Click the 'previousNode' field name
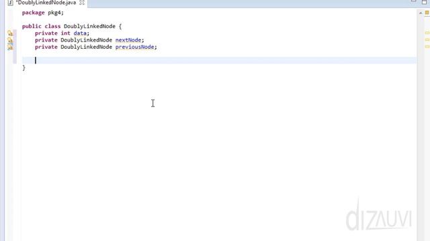The height and width of the screenshot is (241, 430). pyautogui.click(x=134, y=47)
